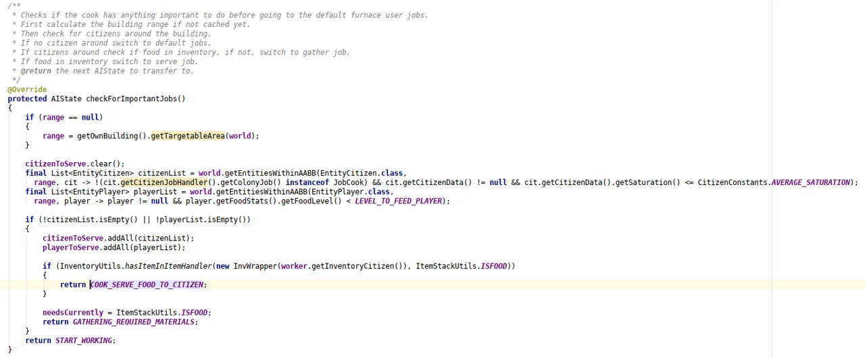
Task: Click the 'Then check for citizens around' comment
Action: 112,34
